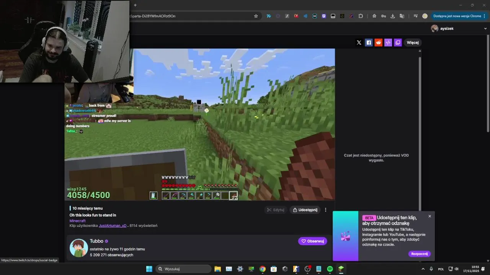Open Spotify from the taskbar
This screenshot has height=275, width=490.
pyautogui.click(x=330, y=269)
